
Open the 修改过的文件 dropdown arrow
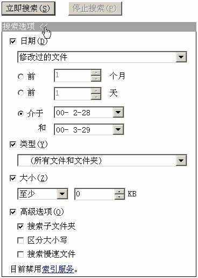point(181,57)
